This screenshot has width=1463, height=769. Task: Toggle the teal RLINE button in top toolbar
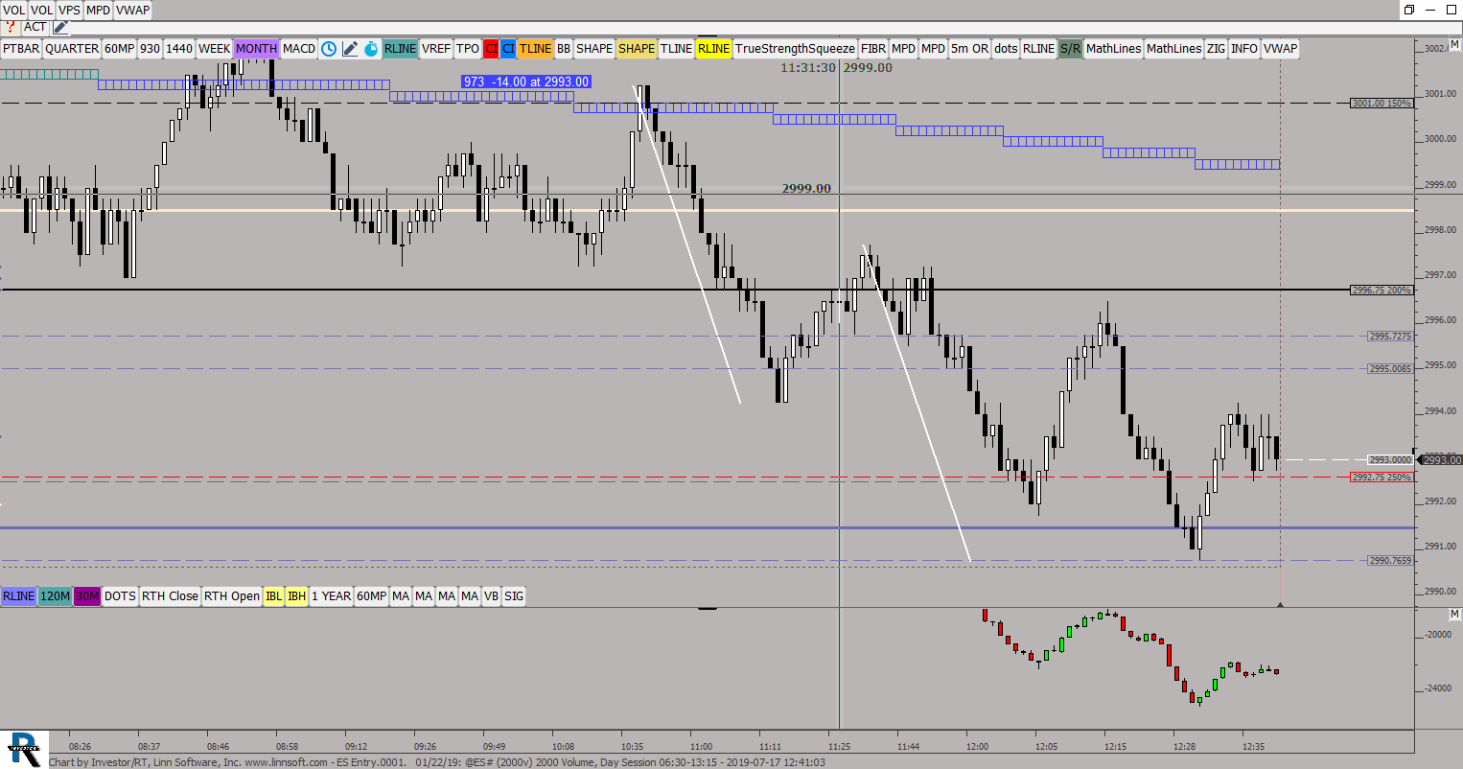tap(400, 49)
